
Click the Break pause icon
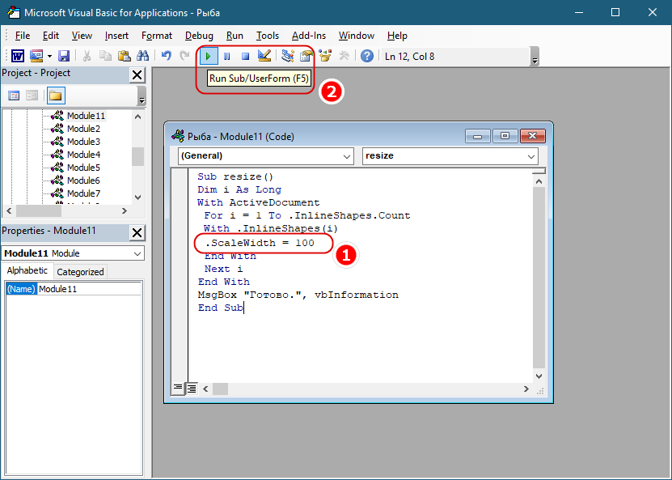[226, 56]
